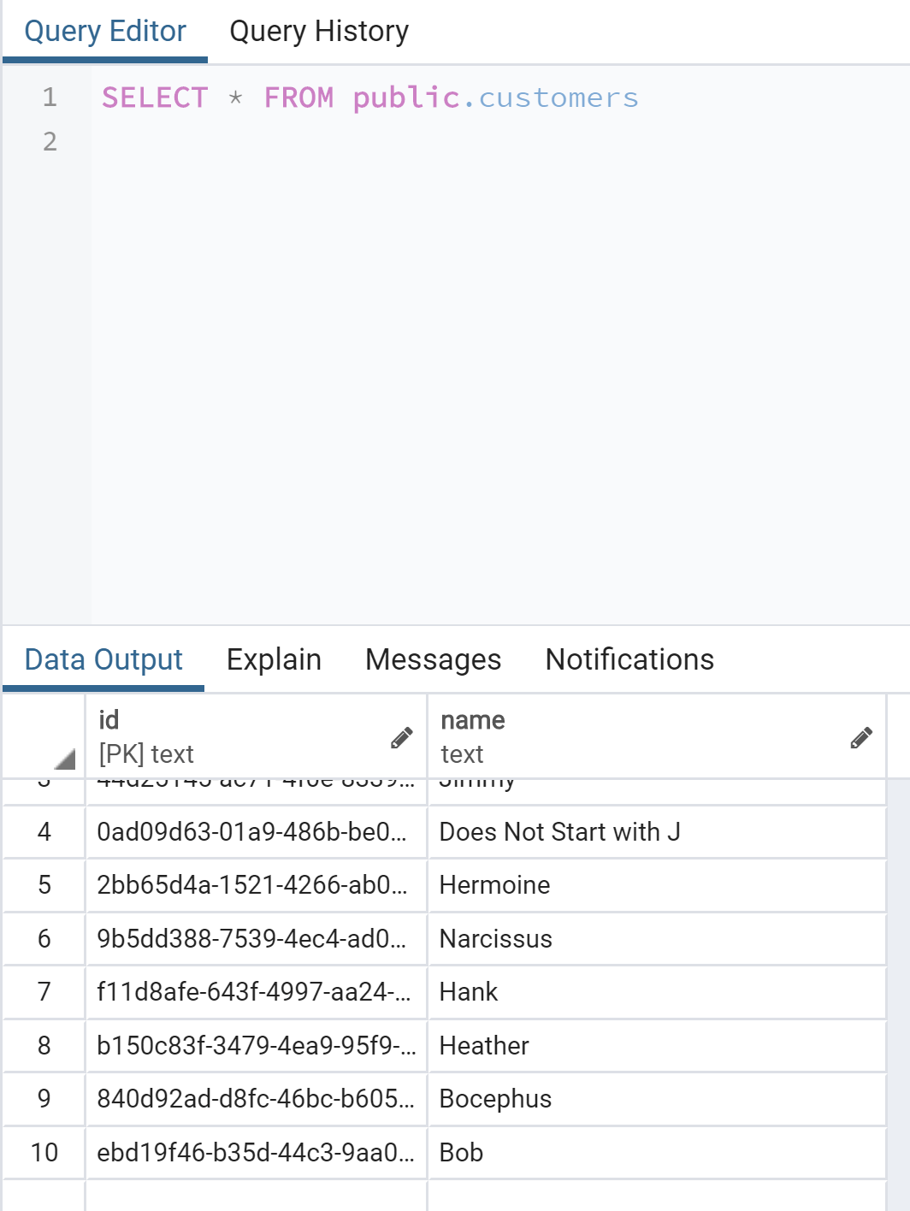Viewport: 910px width, 1211px height.
Task: Switch to the Query History tab
Action: pyautogui.click(x=319, y=32)
